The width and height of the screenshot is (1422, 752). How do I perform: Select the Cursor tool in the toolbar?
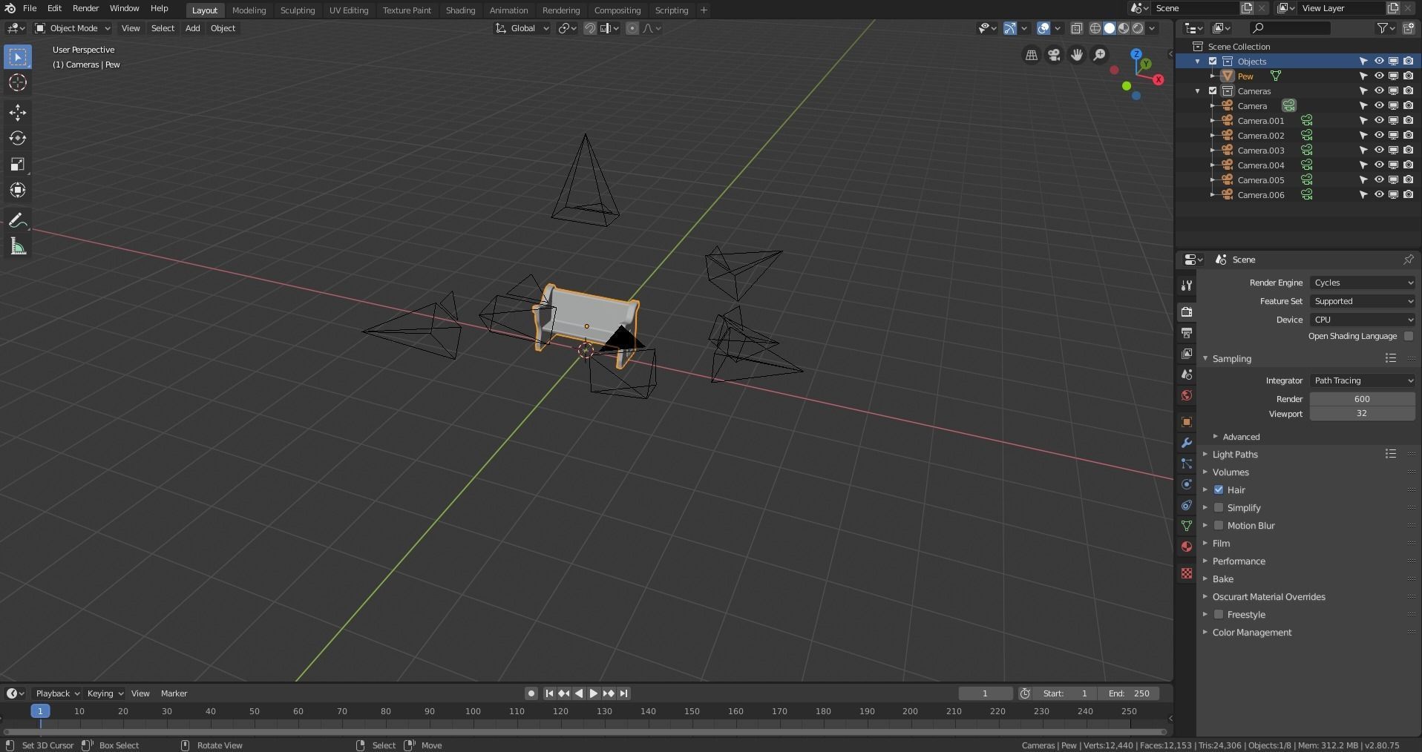coord(18,82)
